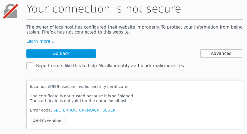
Task: Toggle the Advanced details button
Action: [x=221, y=54]
